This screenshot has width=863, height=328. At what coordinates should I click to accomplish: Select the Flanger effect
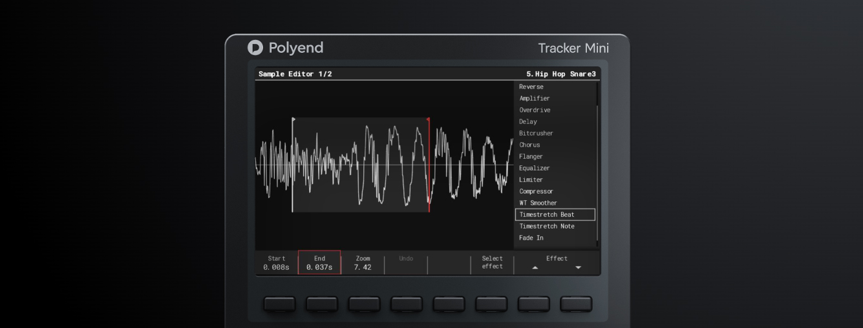pyautogui.click(x=531, y=156)
